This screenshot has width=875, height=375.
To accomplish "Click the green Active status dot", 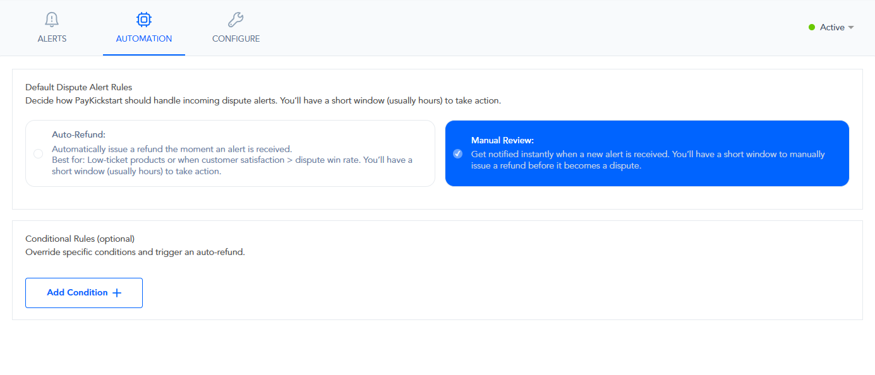I will (812, 28).
